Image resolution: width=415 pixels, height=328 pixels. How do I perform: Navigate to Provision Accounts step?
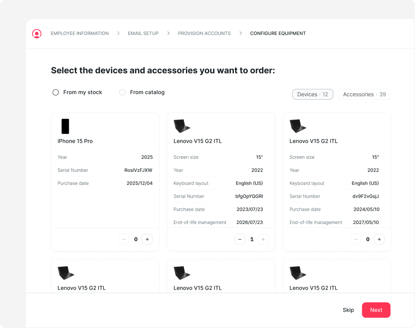[x=204, y=33]
